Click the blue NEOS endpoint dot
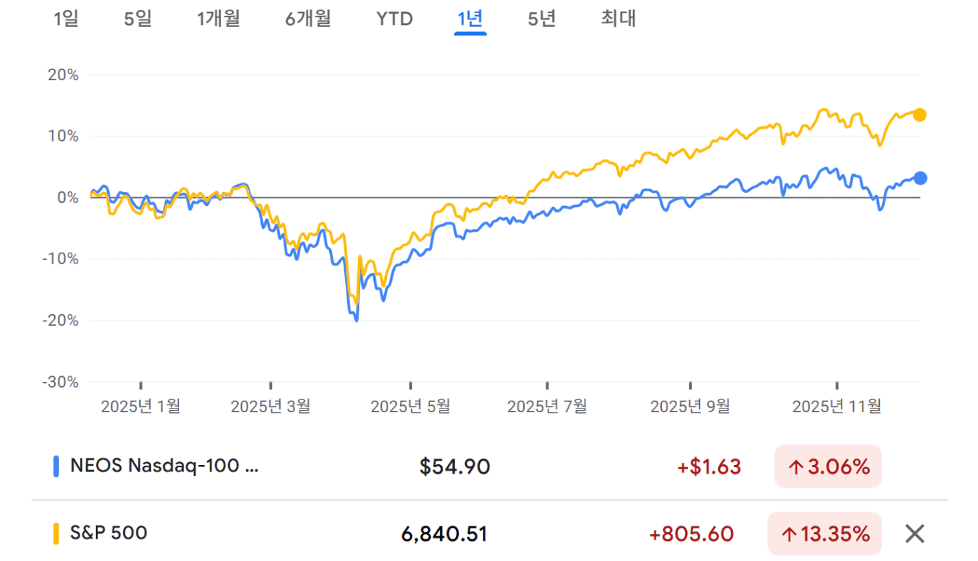The height and width of the screenshot is (561, 978). coord(920,178)
